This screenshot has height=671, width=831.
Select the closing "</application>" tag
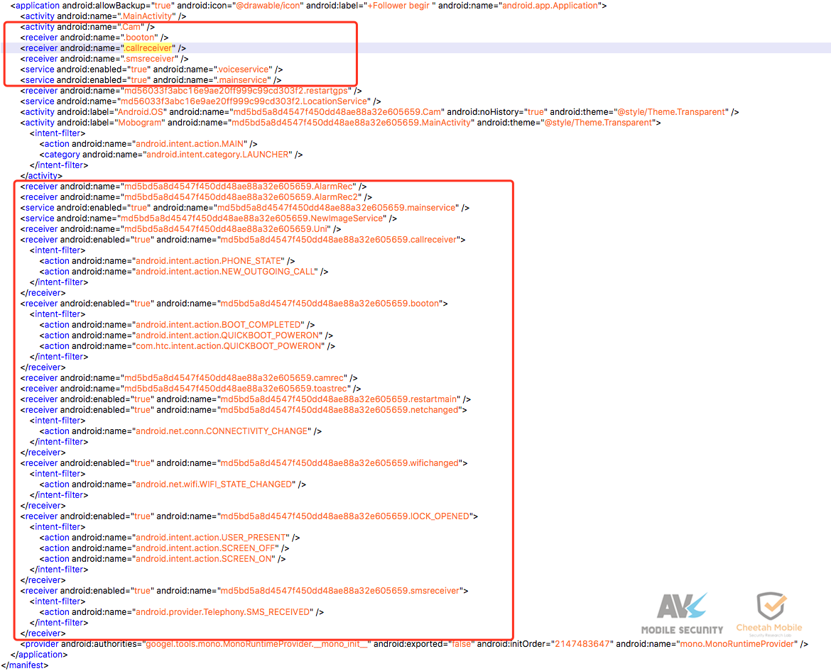(38, 655)
